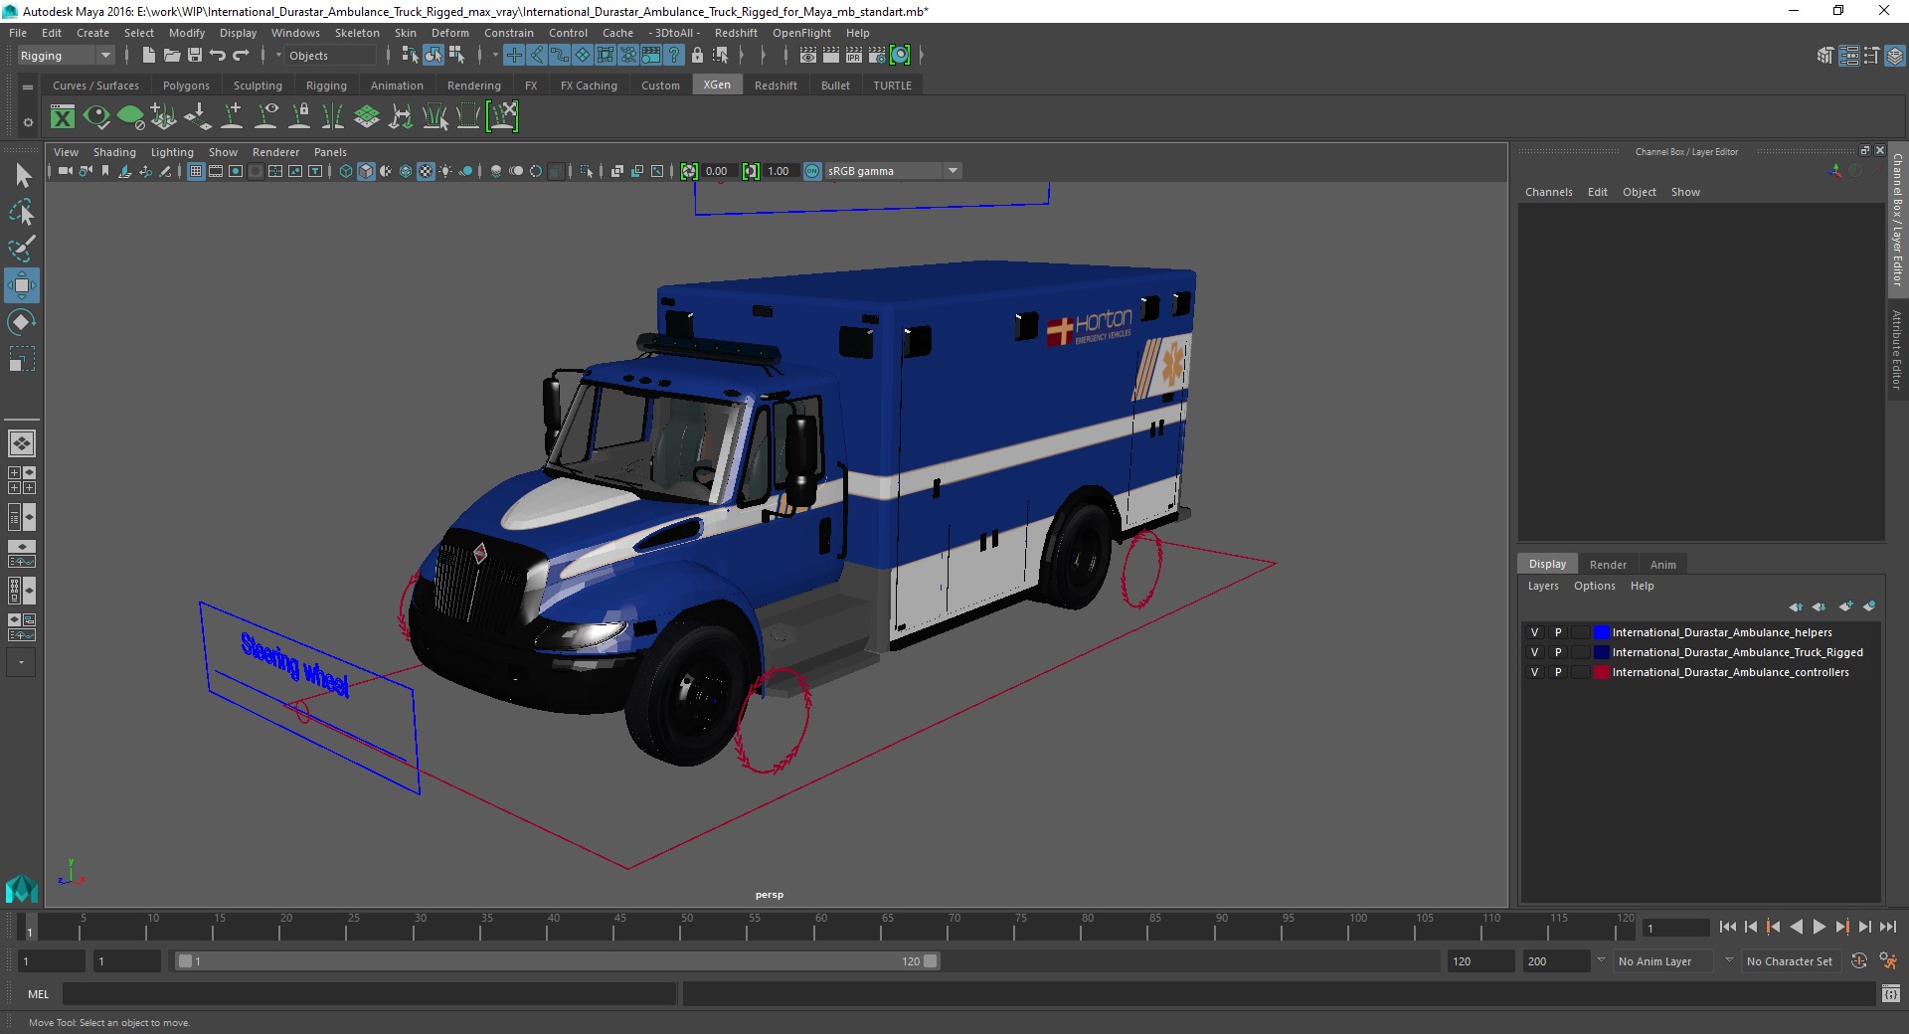Select the arrow Select tool

pyautogui.click(x=22, y=176)
